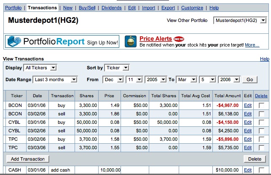Select the delete checkbox for TPC sell row
271x175 pixels.
click(x=261, y=148)
